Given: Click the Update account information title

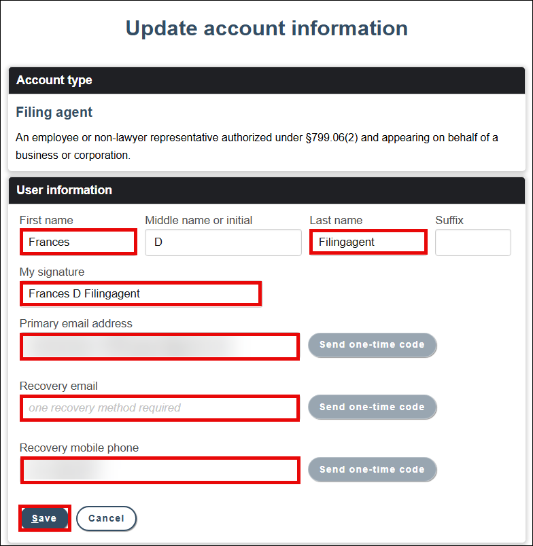Looking at the screenshot, I should point(266,28).
